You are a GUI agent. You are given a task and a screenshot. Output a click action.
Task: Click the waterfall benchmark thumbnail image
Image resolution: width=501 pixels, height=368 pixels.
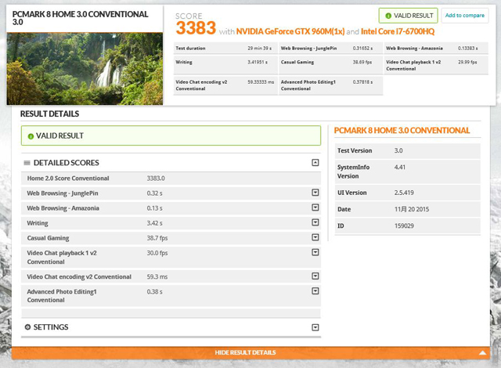(85, 69)
